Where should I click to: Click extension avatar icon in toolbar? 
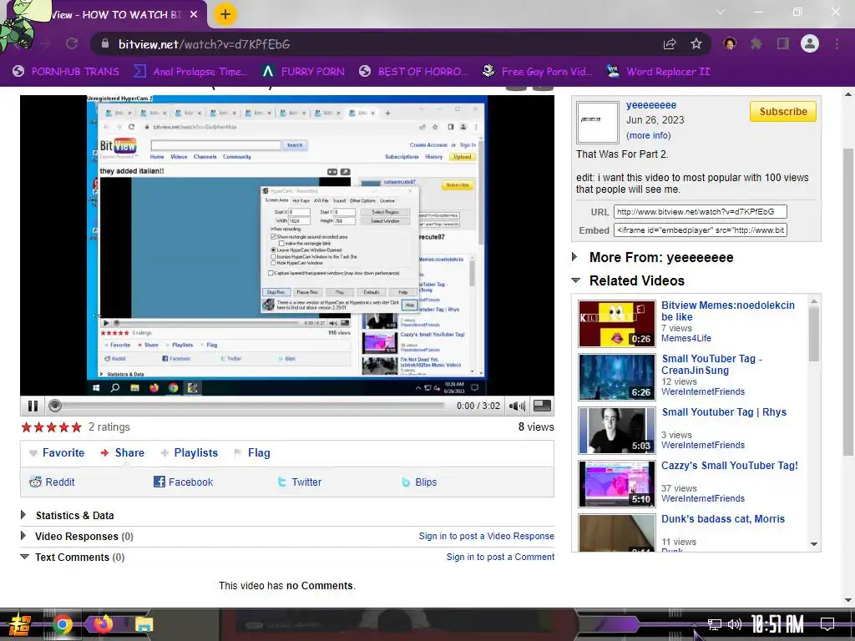[x=730, y=43]
